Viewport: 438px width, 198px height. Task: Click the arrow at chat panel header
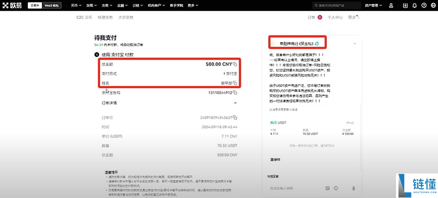coord(354,43)
